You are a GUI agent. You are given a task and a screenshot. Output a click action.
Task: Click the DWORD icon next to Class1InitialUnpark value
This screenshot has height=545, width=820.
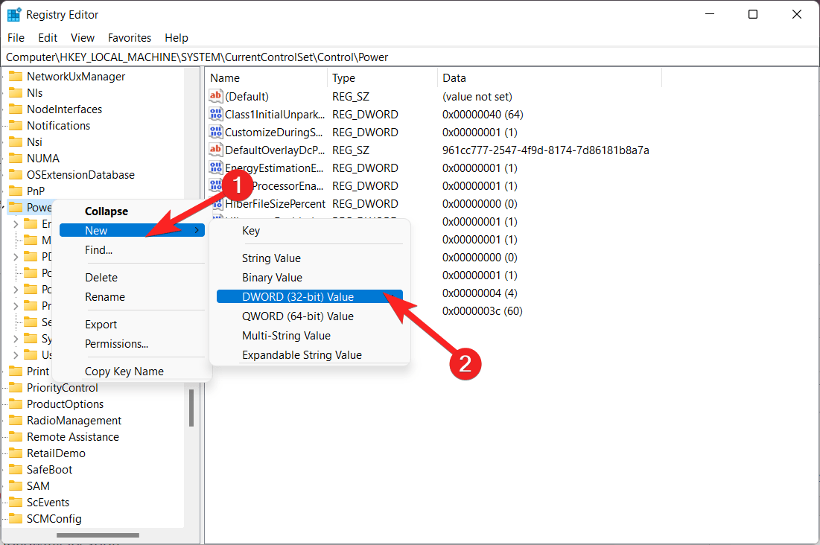pos(216,114)
